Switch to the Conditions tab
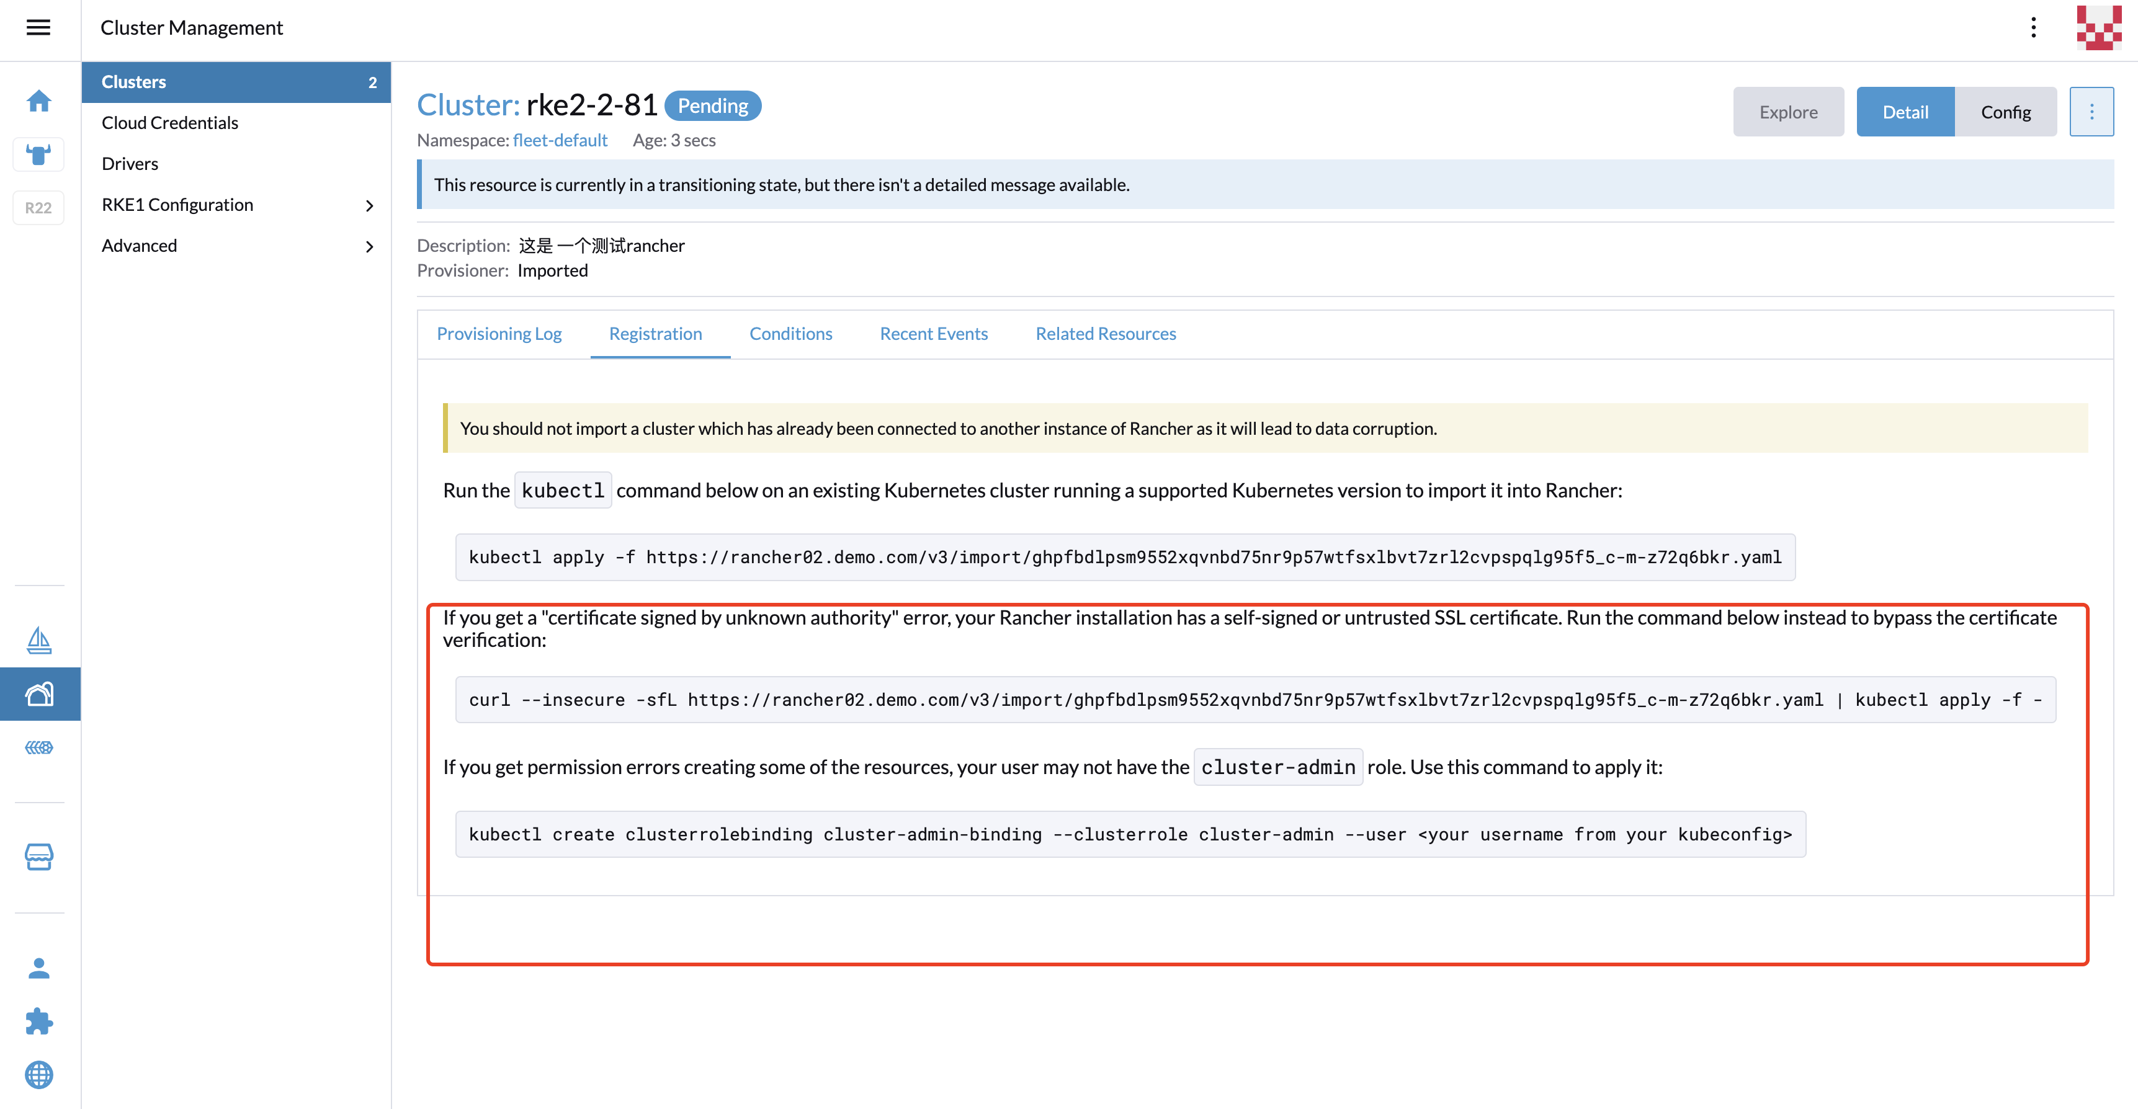The height and width of the screenshot is (1109, 2138). 791,334
